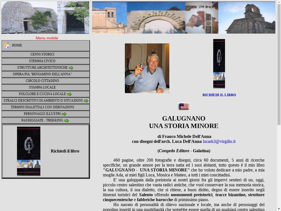This screenshot has width=281, height=211.
Task: Click bold text "monumenti preistorici" in paragraph
Action: tap(192, 195)
